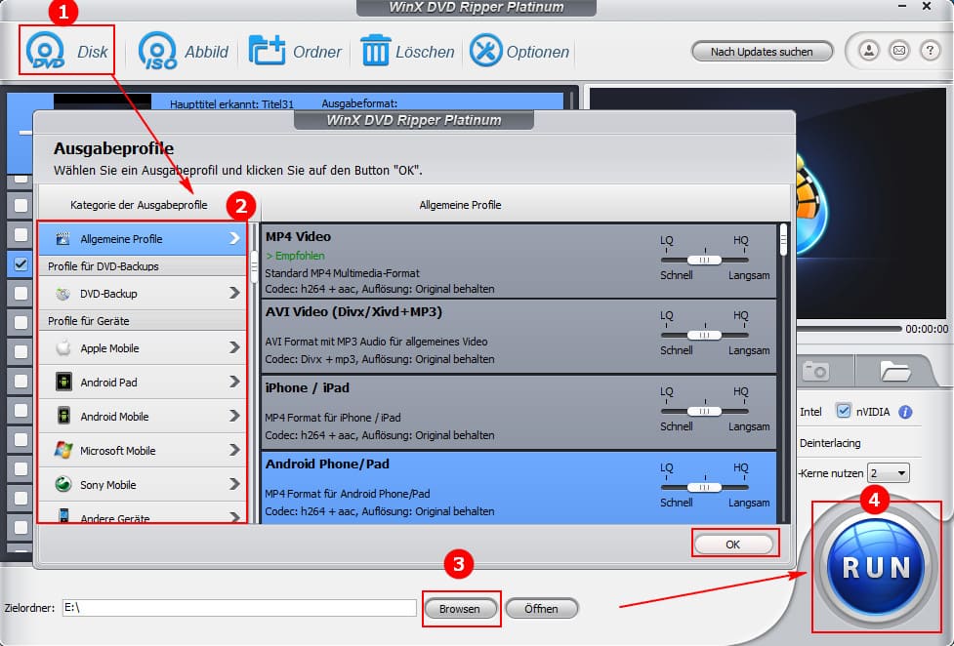Adjust the MP4 Video quality slider
Image resolution: width=954 pixels, height=646 pixels.
pos(705,260)
